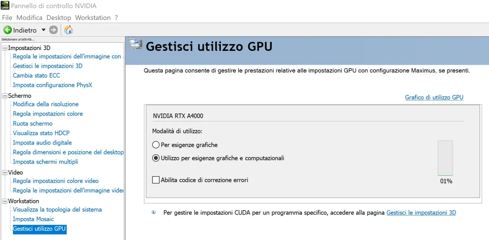Viewport: 489px width, 240px height.
Task: Open Regola impostazioni colore video
Action: (x=56, y=181)
